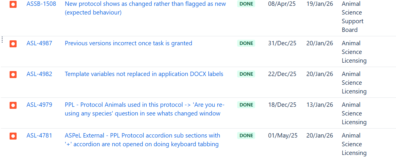
Task: Open 'Template variables not replaced' issue summary
Action: (x=144, y=74)
